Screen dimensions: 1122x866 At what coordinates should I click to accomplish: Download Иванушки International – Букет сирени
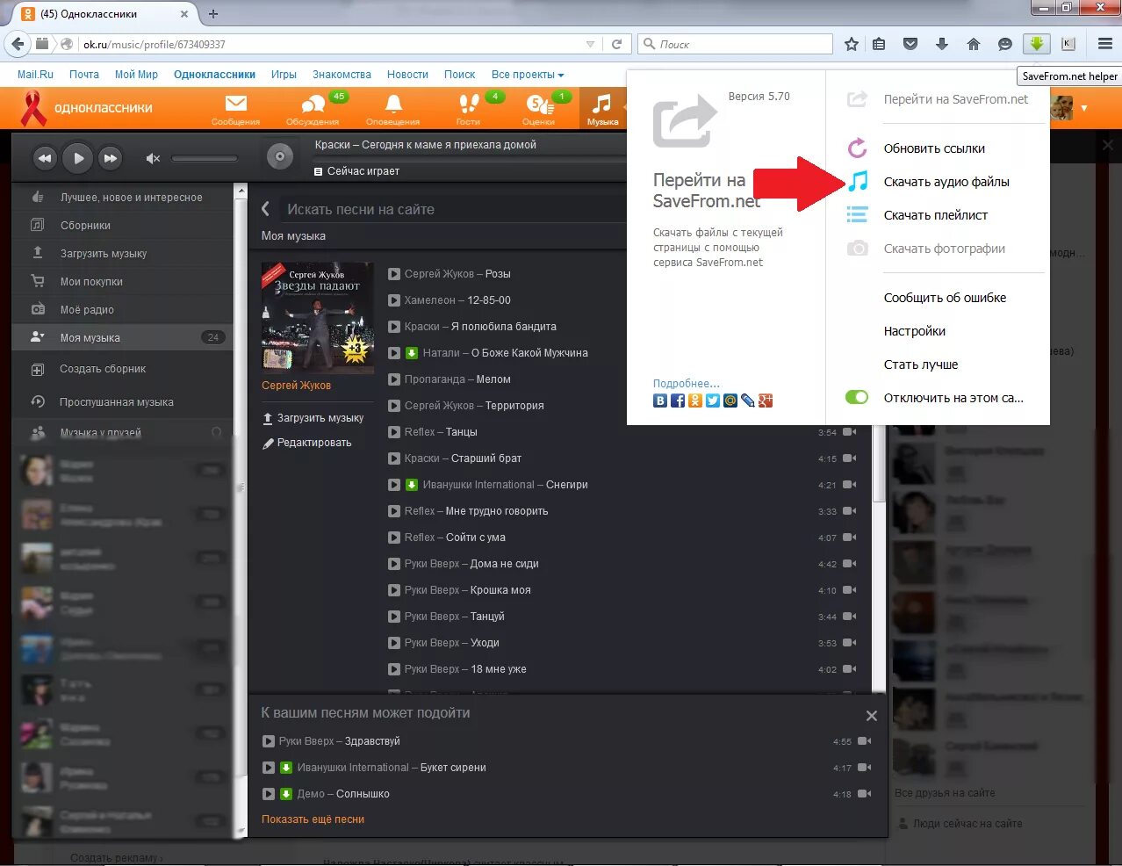pos(285,768)
